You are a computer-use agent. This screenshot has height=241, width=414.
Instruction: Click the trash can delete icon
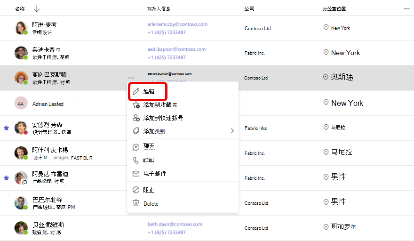[135, 203]
